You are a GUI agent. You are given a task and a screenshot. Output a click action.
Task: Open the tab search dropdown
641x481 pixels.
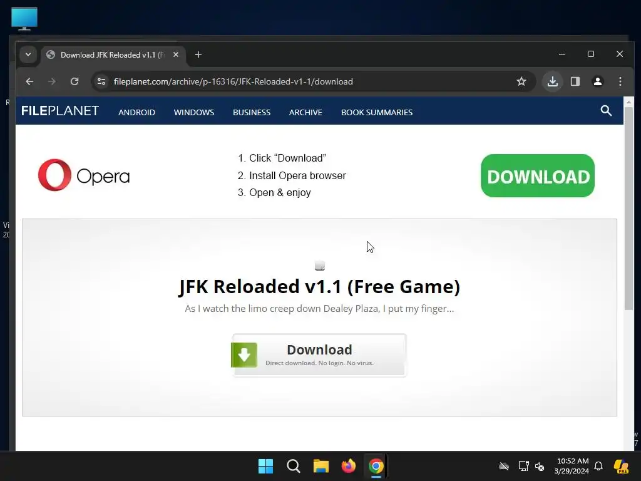[x=28, y=54]
